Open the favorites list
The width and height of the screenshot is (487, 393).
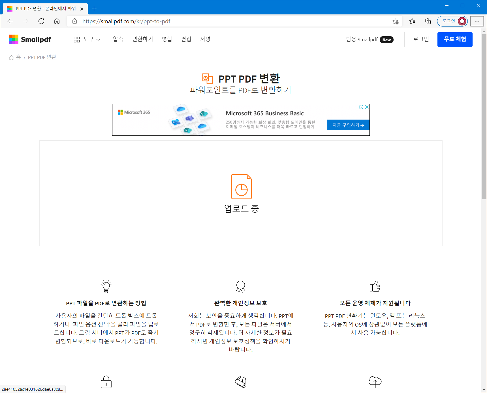412,21
